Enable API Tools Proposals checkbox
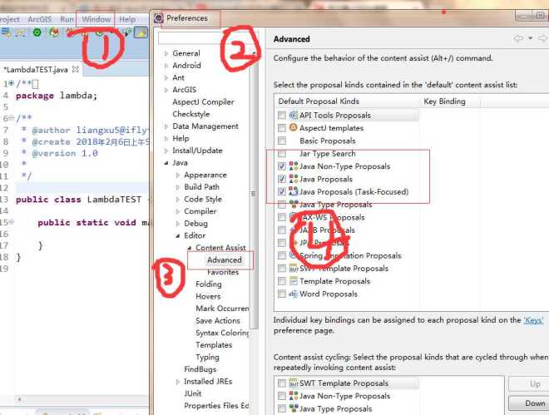 [x=282, y=115]
